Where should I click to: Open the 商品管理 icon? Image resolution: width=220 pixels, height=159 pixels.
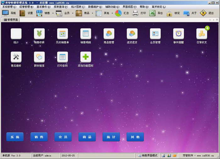point(109,34)
